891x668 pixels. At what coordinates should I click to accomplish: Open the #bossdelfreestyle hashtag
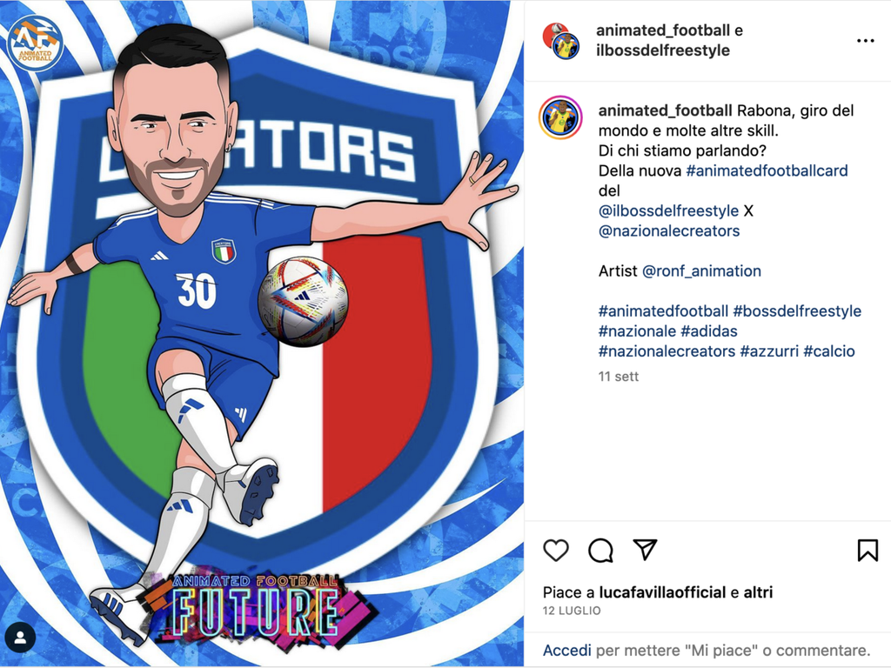(x=797, y=311)
